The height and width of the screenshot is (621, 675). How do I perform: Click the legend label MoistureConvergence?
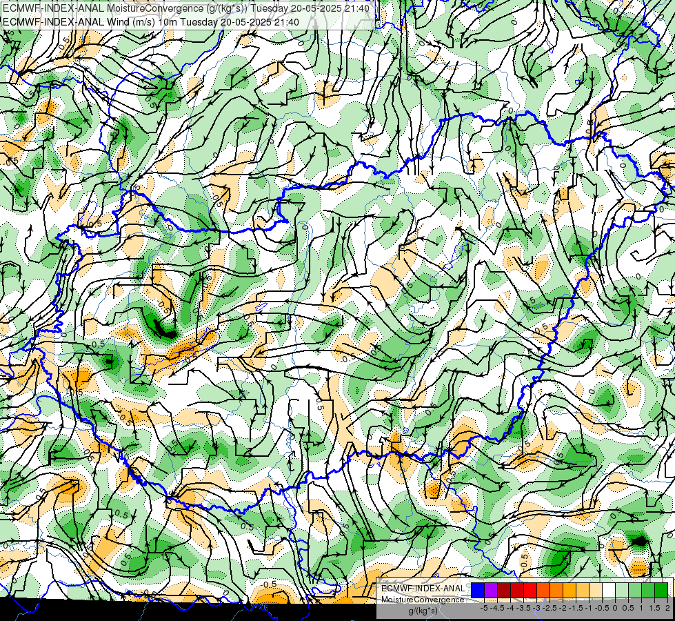[x=423, y=600]
